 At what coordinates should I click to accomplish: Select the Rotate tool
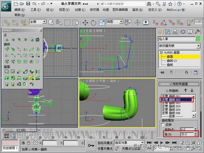click(93, 22)
